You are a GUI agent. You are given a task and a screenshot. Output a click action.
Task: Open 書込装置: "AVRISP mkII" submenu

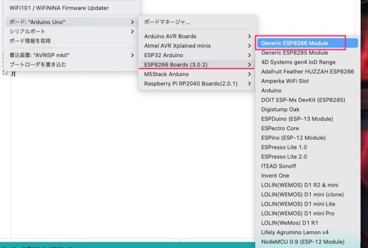(x=40, y=55)
